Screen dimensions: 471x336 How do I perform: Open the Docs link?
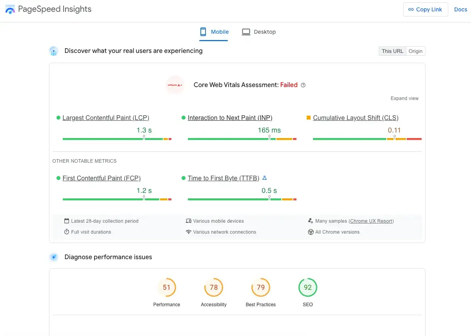pyautogui.click(x=460, y=9)
